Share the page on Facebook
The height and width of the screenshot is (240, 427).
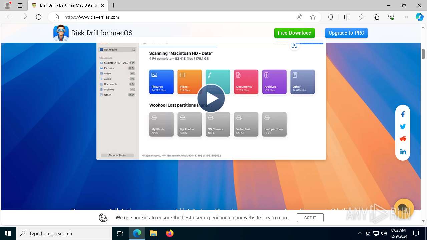pos(403,114)
